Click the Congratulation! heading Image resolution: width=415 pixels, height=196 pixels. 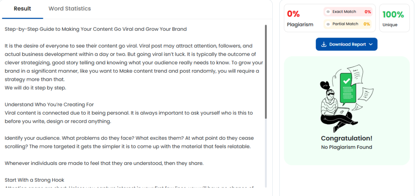click(x=347, y=138)
